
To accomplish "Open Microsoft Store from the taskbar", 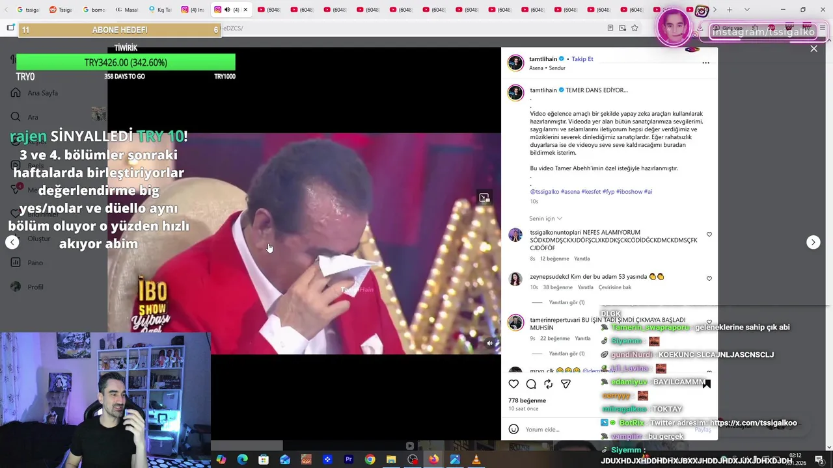I will click(x=264, y=460).
